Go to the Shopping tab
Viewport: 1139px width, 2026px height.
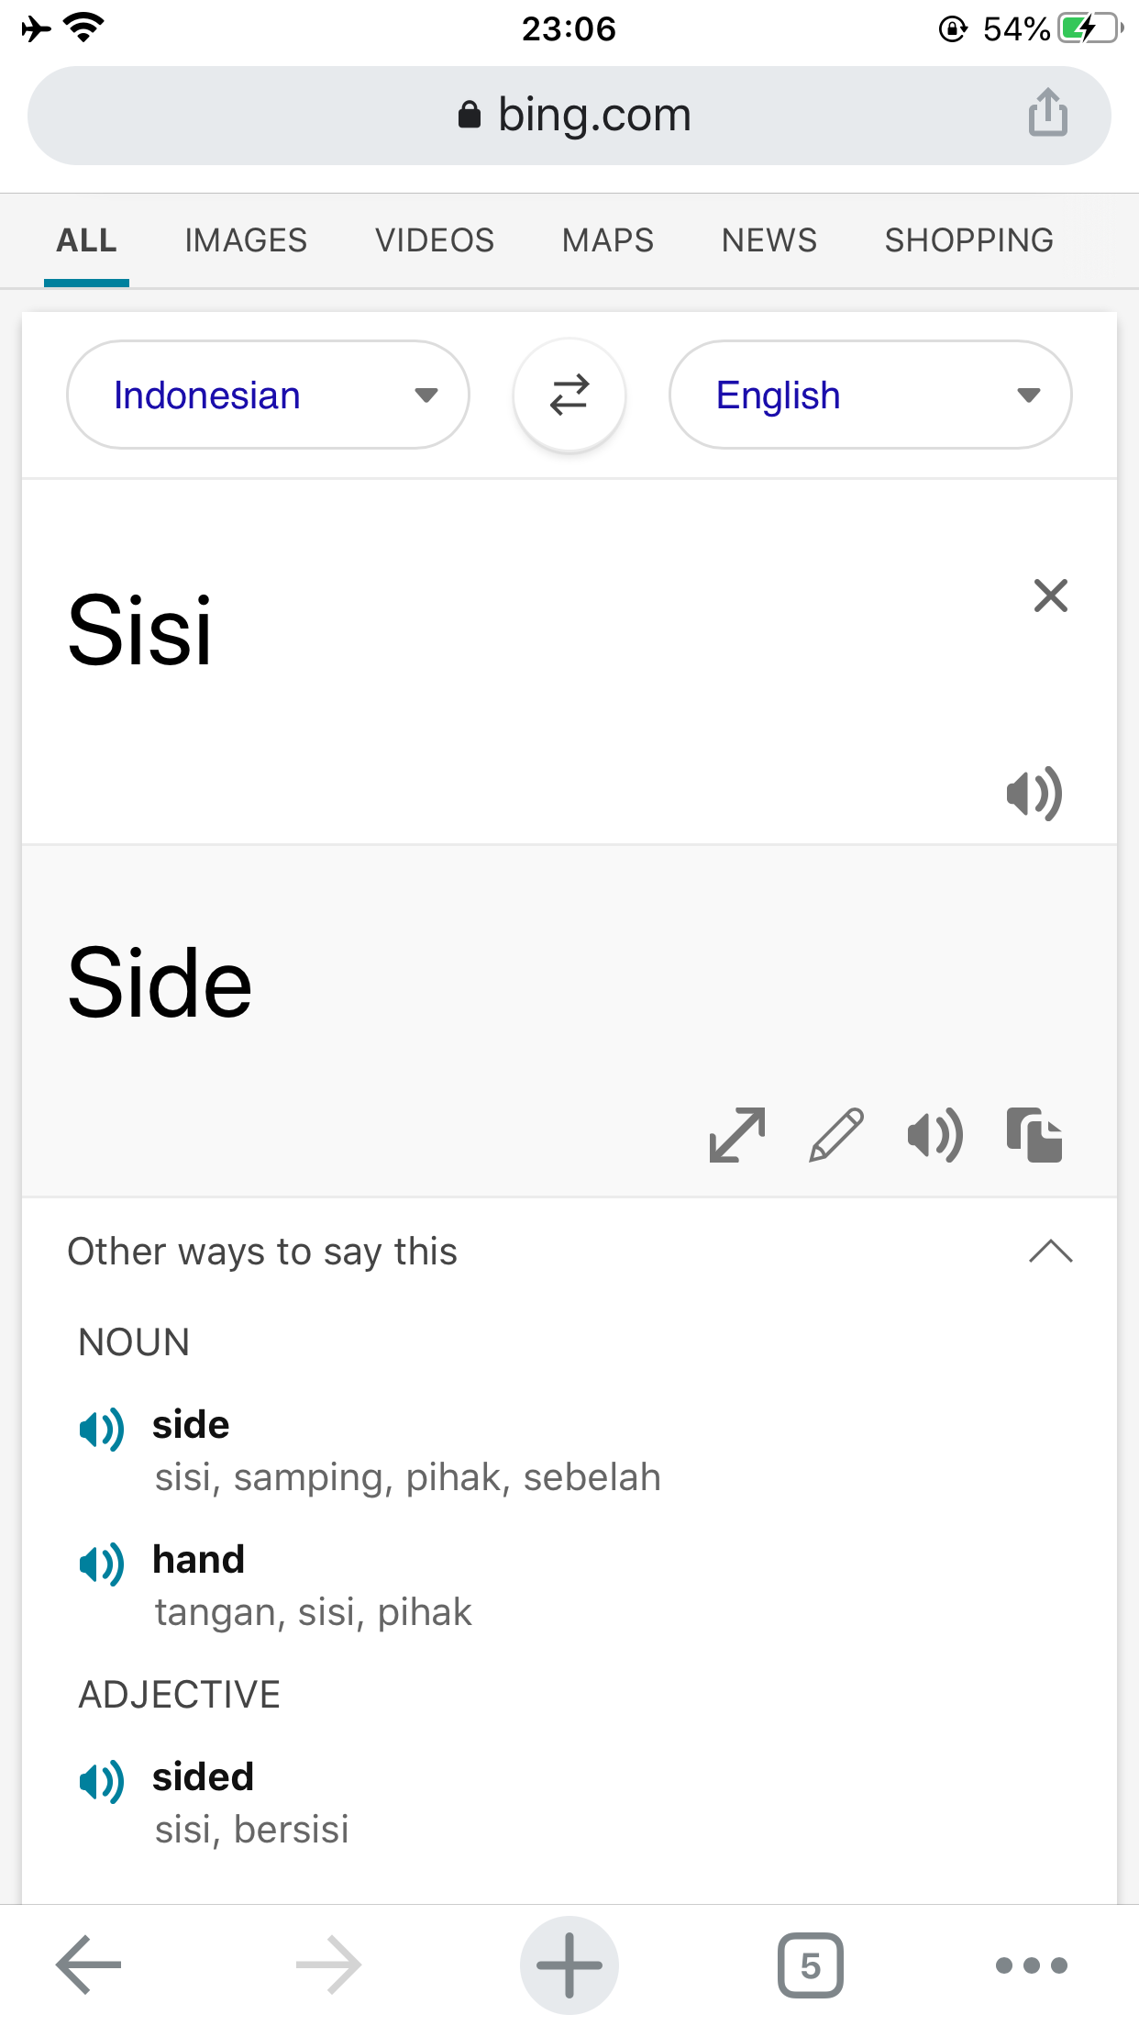click(968, 240)
